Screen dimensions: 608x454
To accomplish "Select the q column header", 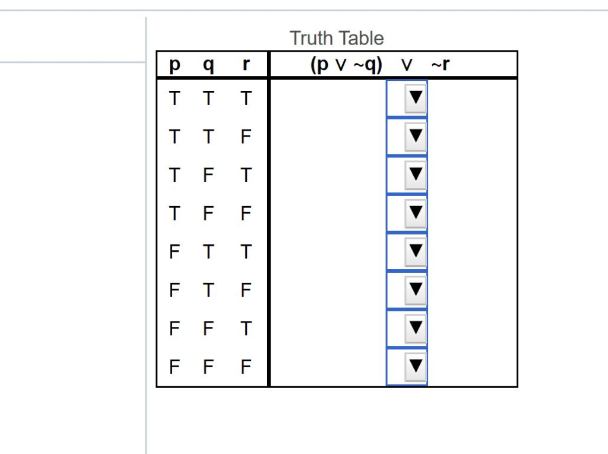I will click(208, 64).
